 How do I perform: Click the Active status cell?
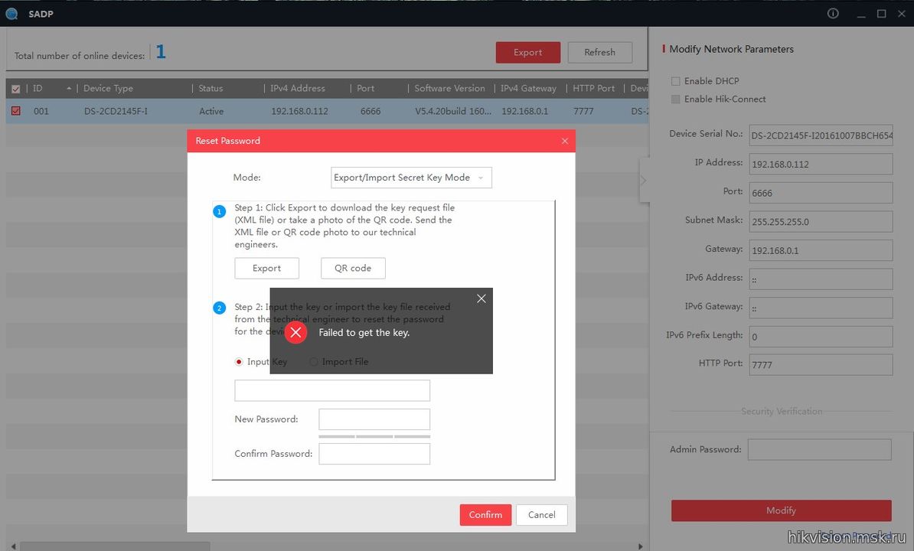click(211, 111)
